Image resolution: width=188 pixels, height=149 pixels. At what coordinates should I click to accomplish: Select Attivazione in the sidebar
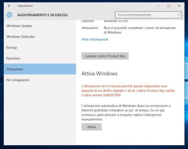(15, 69)
